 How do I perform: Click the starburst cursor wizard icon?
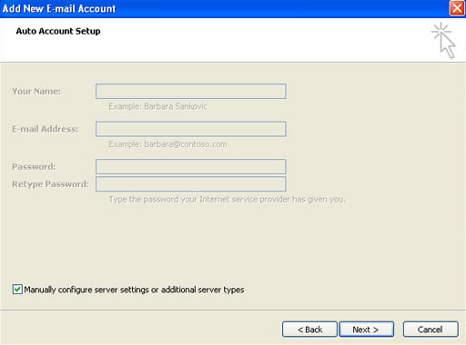click(x=443, y=40)
